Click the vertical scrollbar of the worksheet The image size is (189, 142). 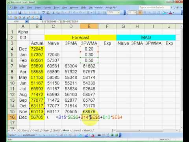(181, 76)
